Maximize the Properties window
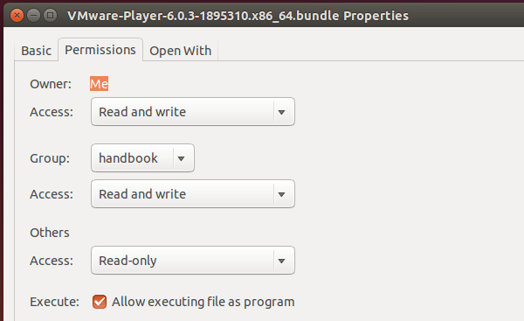This screenshot has height=321, width=524. point(51,16)
